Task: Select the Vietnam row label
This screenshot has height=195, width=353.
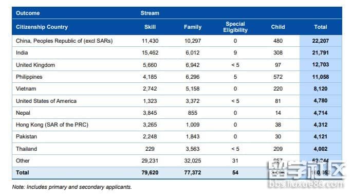Action: coord(26,88)
